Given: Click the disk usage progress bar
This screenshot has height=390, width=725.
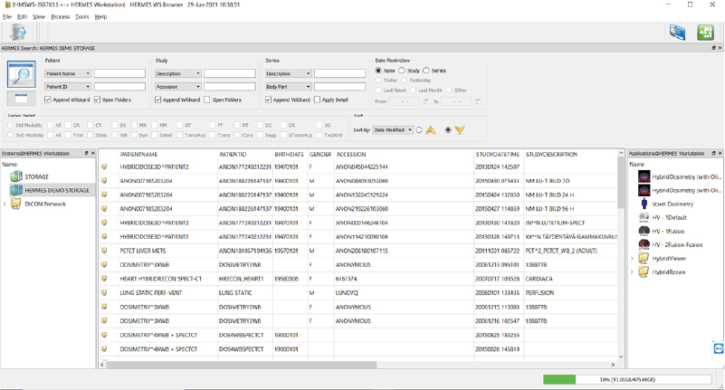Looking at the screenshot, I should pyautogui.click(x=627, y=379).
